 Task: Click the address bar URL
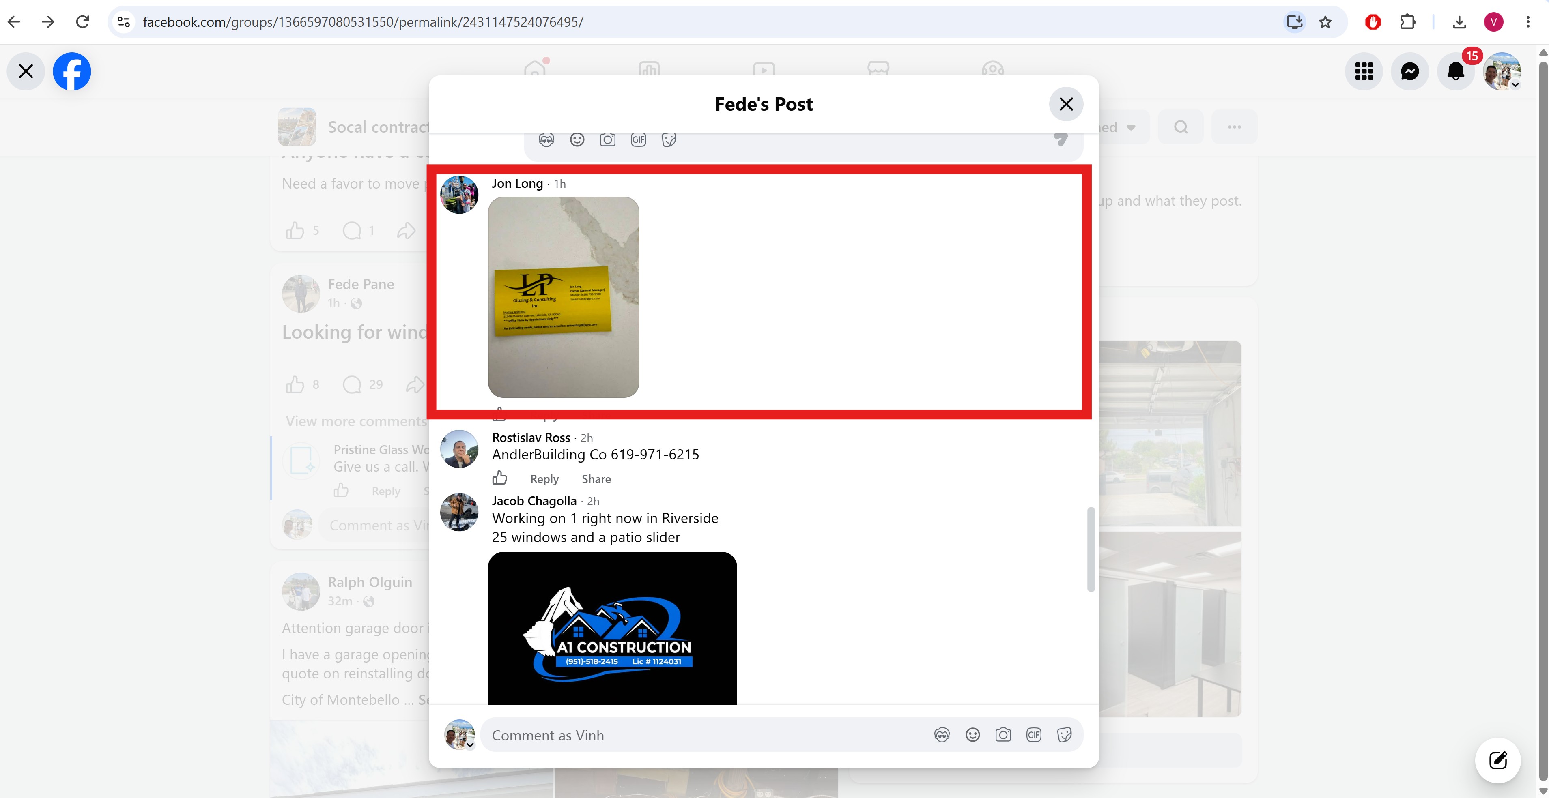(363, 22)
